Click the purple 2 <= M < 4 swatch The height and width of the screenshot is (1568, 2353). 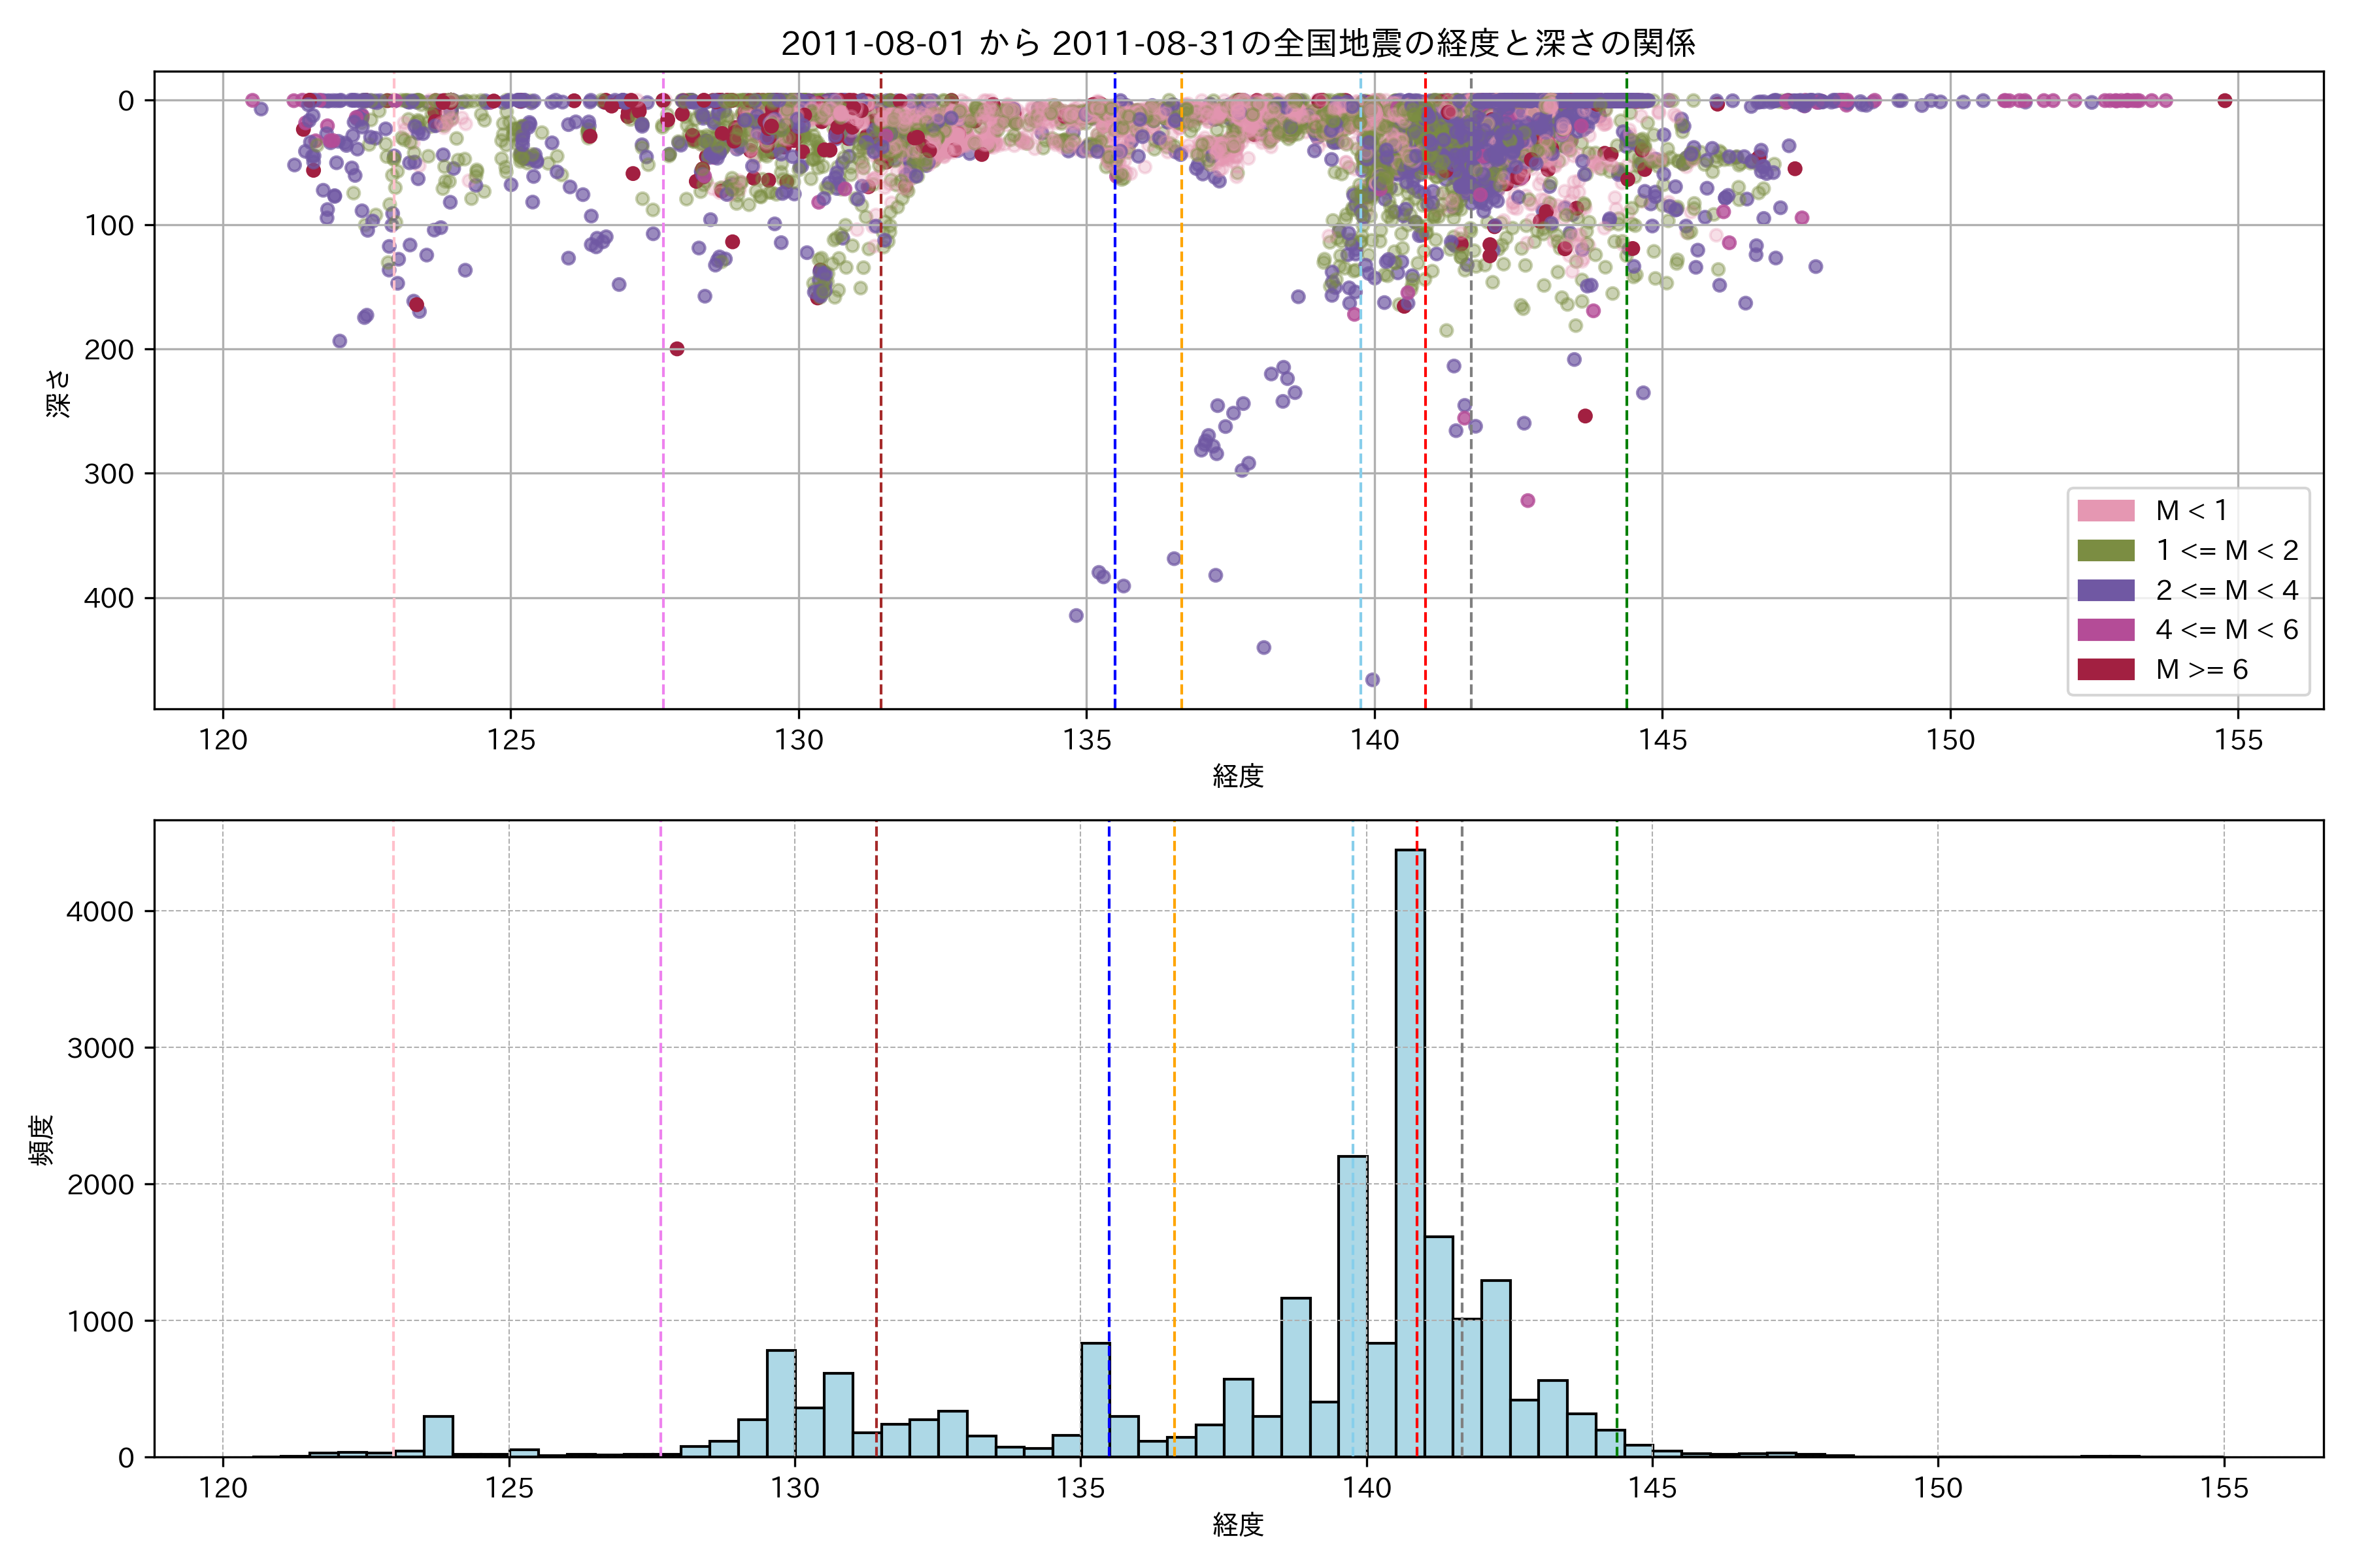[x=2105, y=590]
